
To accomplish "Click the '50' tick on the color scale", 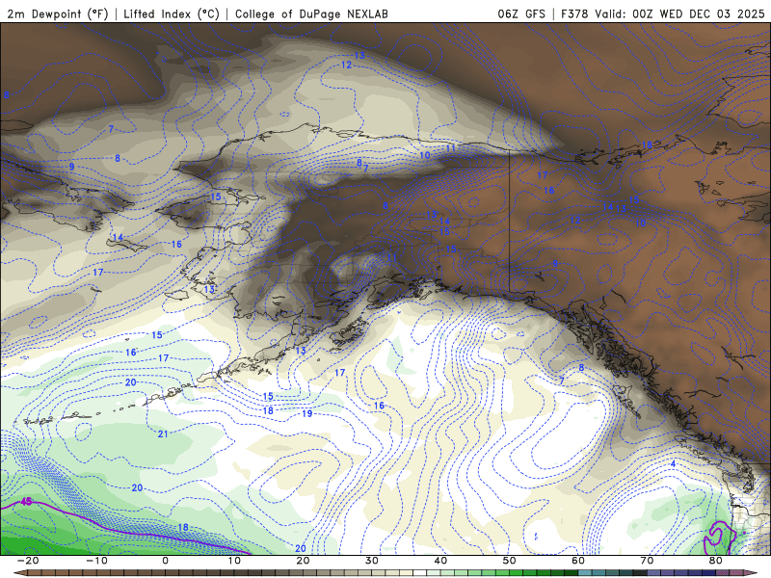I will (510, 561).
